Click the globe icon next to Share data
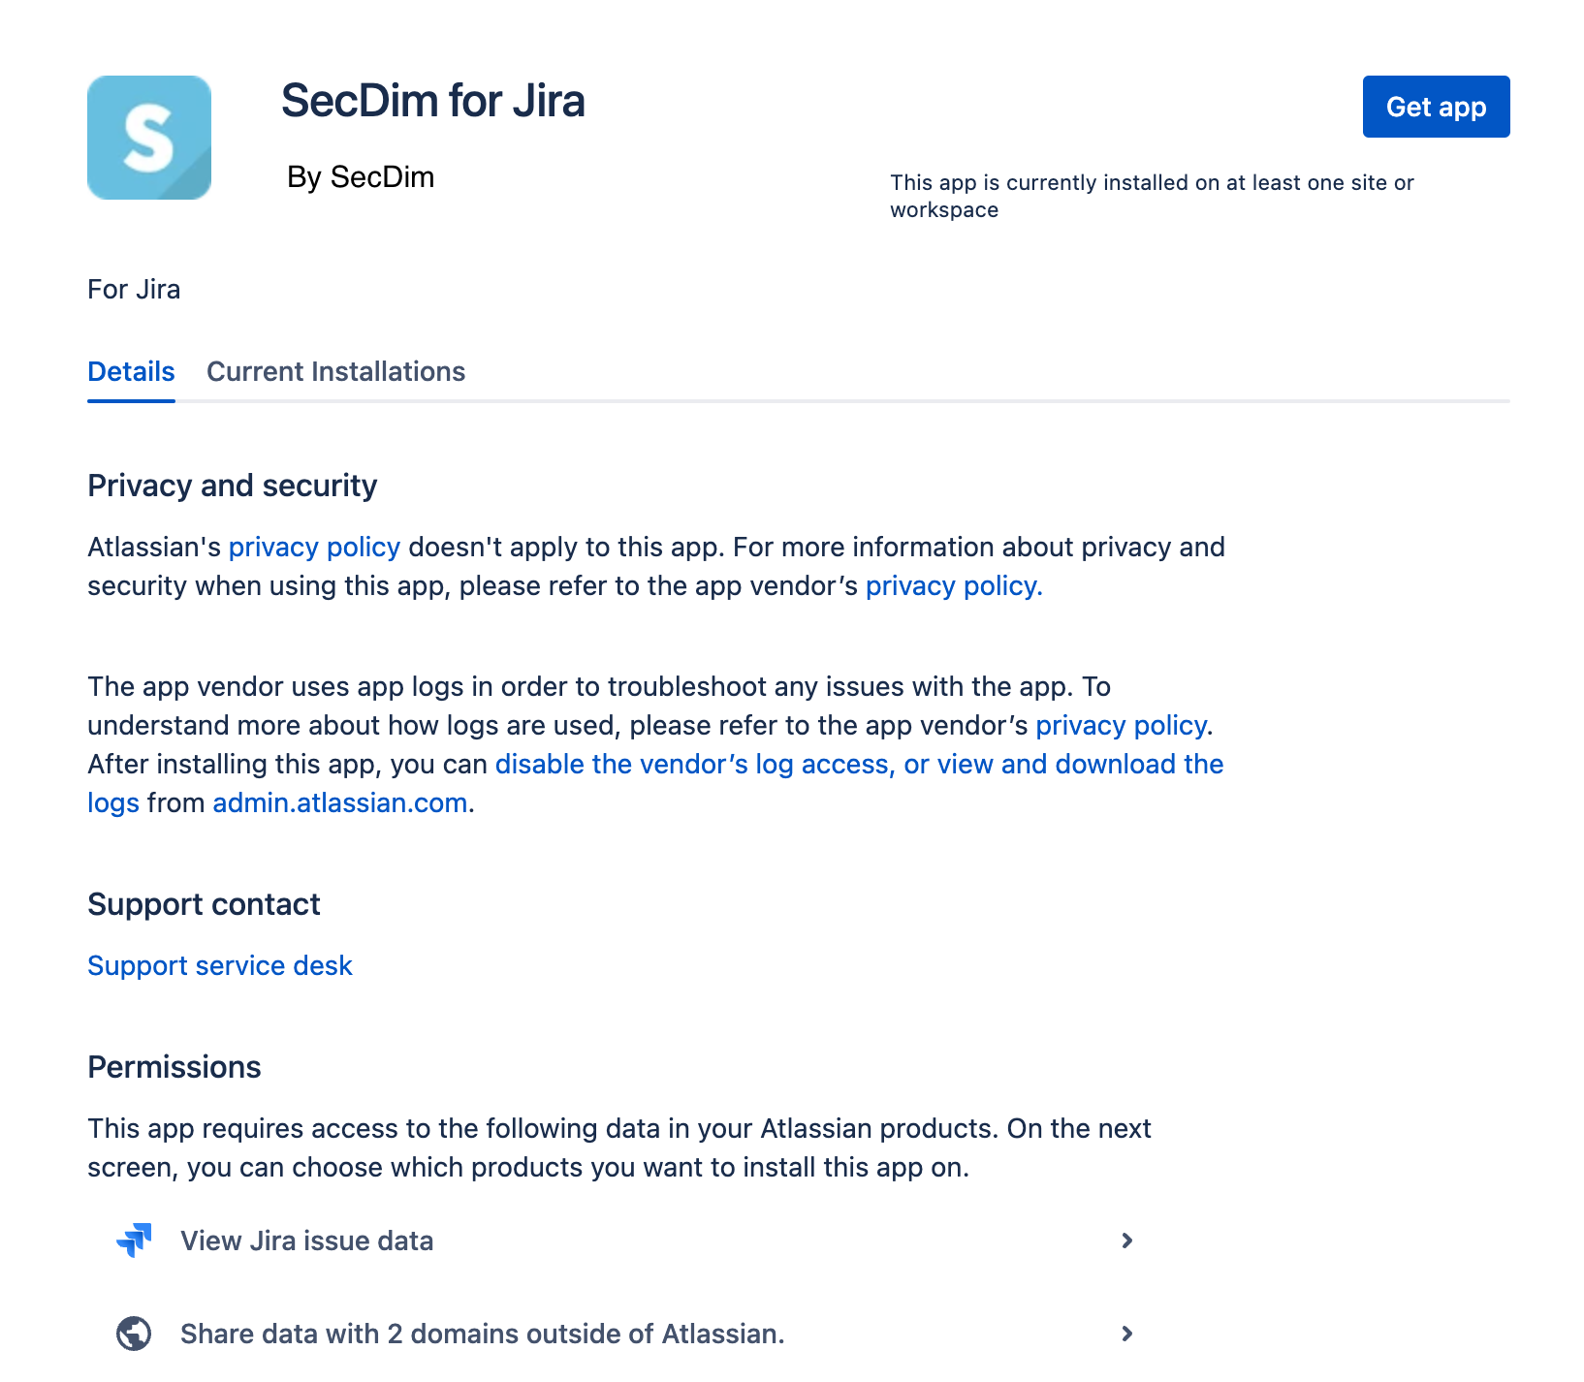Viewport: 1584px width, 1382px height. click(135, 1333)
